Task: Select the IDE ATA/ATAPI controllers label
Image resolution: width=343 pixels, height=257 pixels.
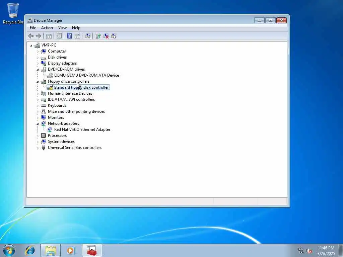Action: [x=71, y=99]
